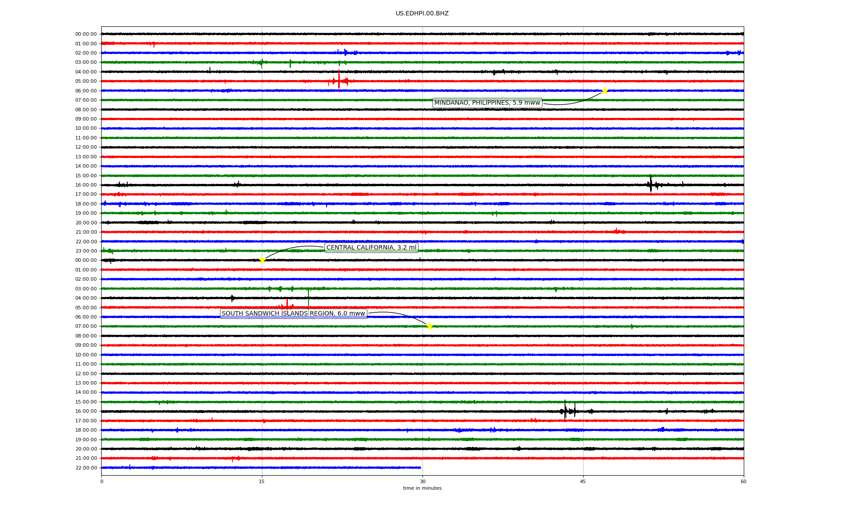
Task: Click the CENTRAL CALIFORNIA 3.2 ml label
Action: (371, 248)
